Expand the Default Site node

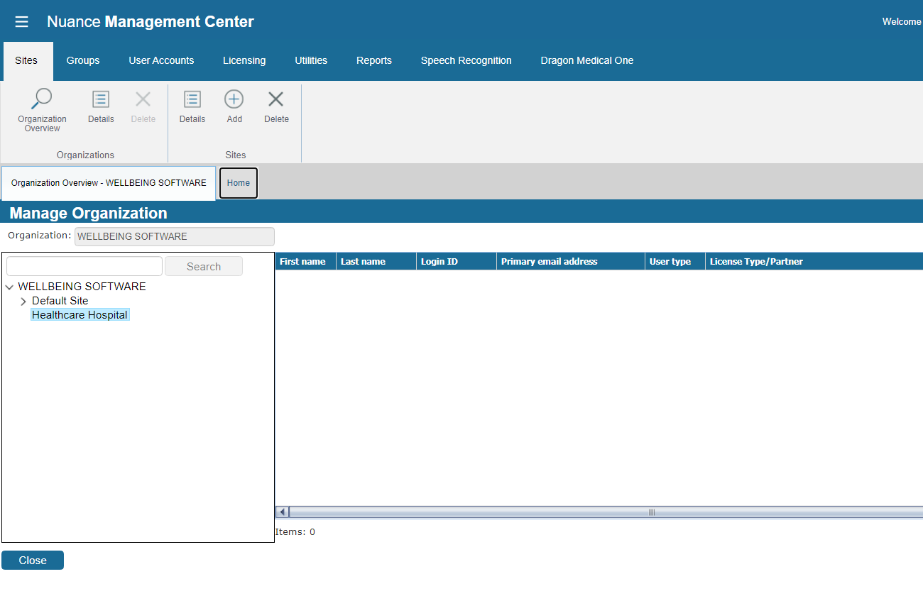(23, 302)
